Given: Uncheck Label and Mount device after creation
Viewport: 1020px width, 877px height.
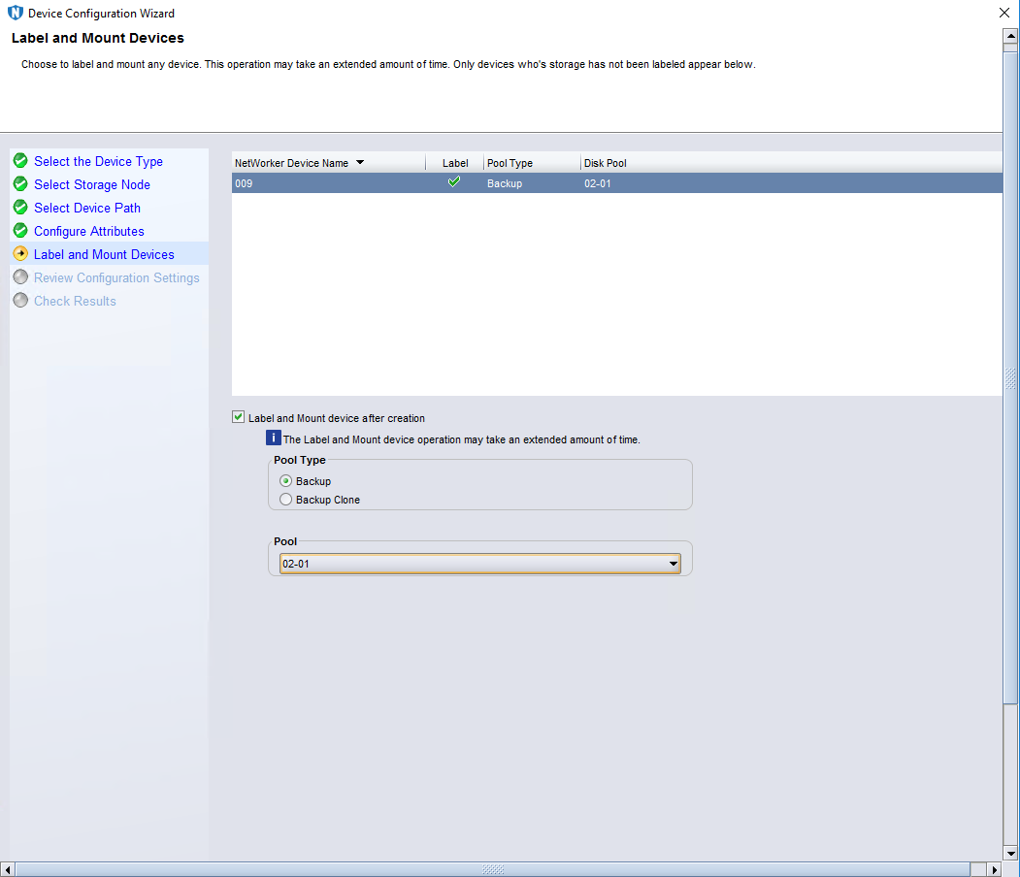Looking at the screenshot, I should (x=239, y=418).
